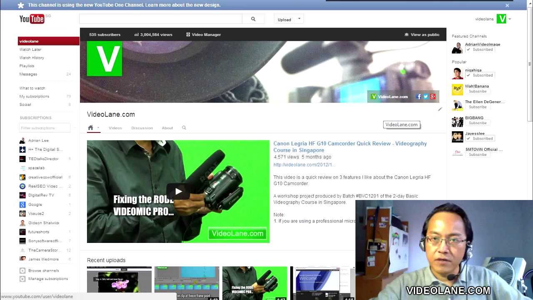This screenshot has height=300, width=533.
Task: Open first Recent uploads flower thumbnail
Action: click(x=119, y=283)
